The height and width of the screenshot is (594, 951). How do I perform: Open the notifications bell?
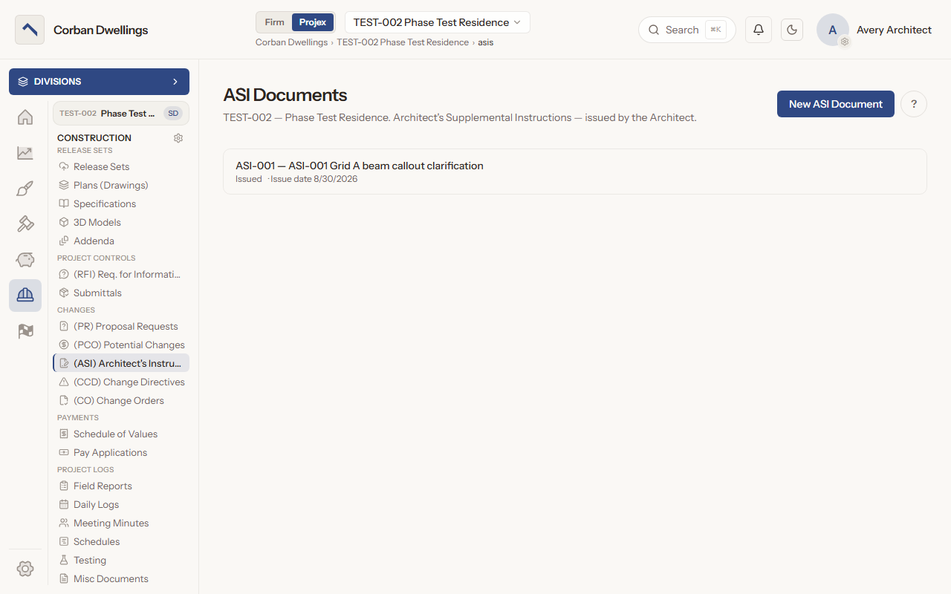click(x=759, y=30)
